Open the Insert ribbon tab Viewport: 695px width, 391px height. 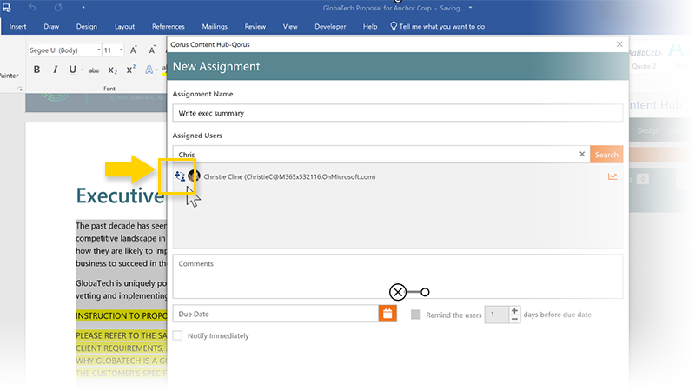tap(17, 27)
